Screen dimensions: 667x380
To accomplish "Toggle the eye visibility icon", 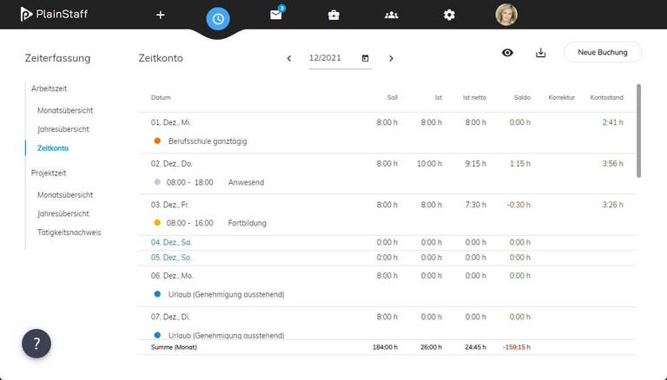I will (508, 53).
